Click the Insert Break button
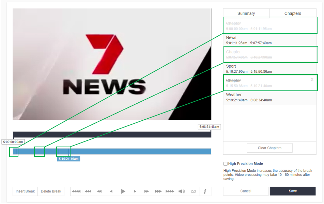The height and width of the screenshot is (204, 324). 25,191
